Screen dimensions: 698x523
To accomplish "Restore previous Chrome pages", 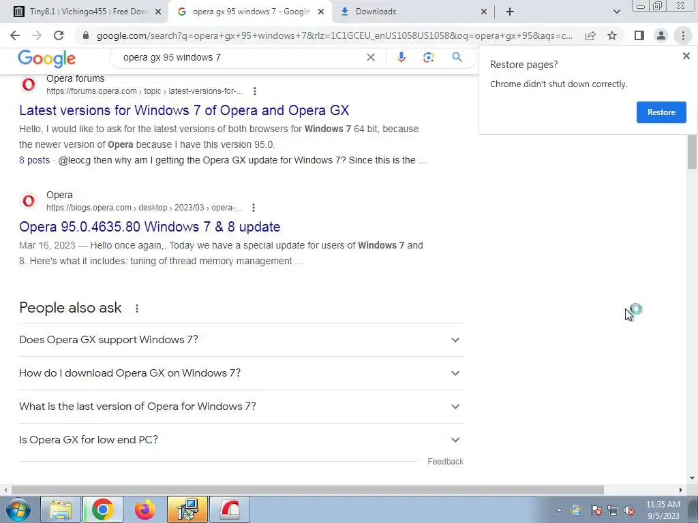I will click(661, 112).
